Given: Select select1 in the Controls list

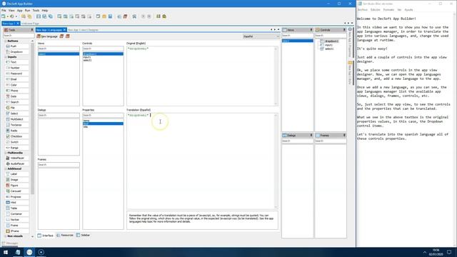Looking at the screenshot, I should coord(103,60).
